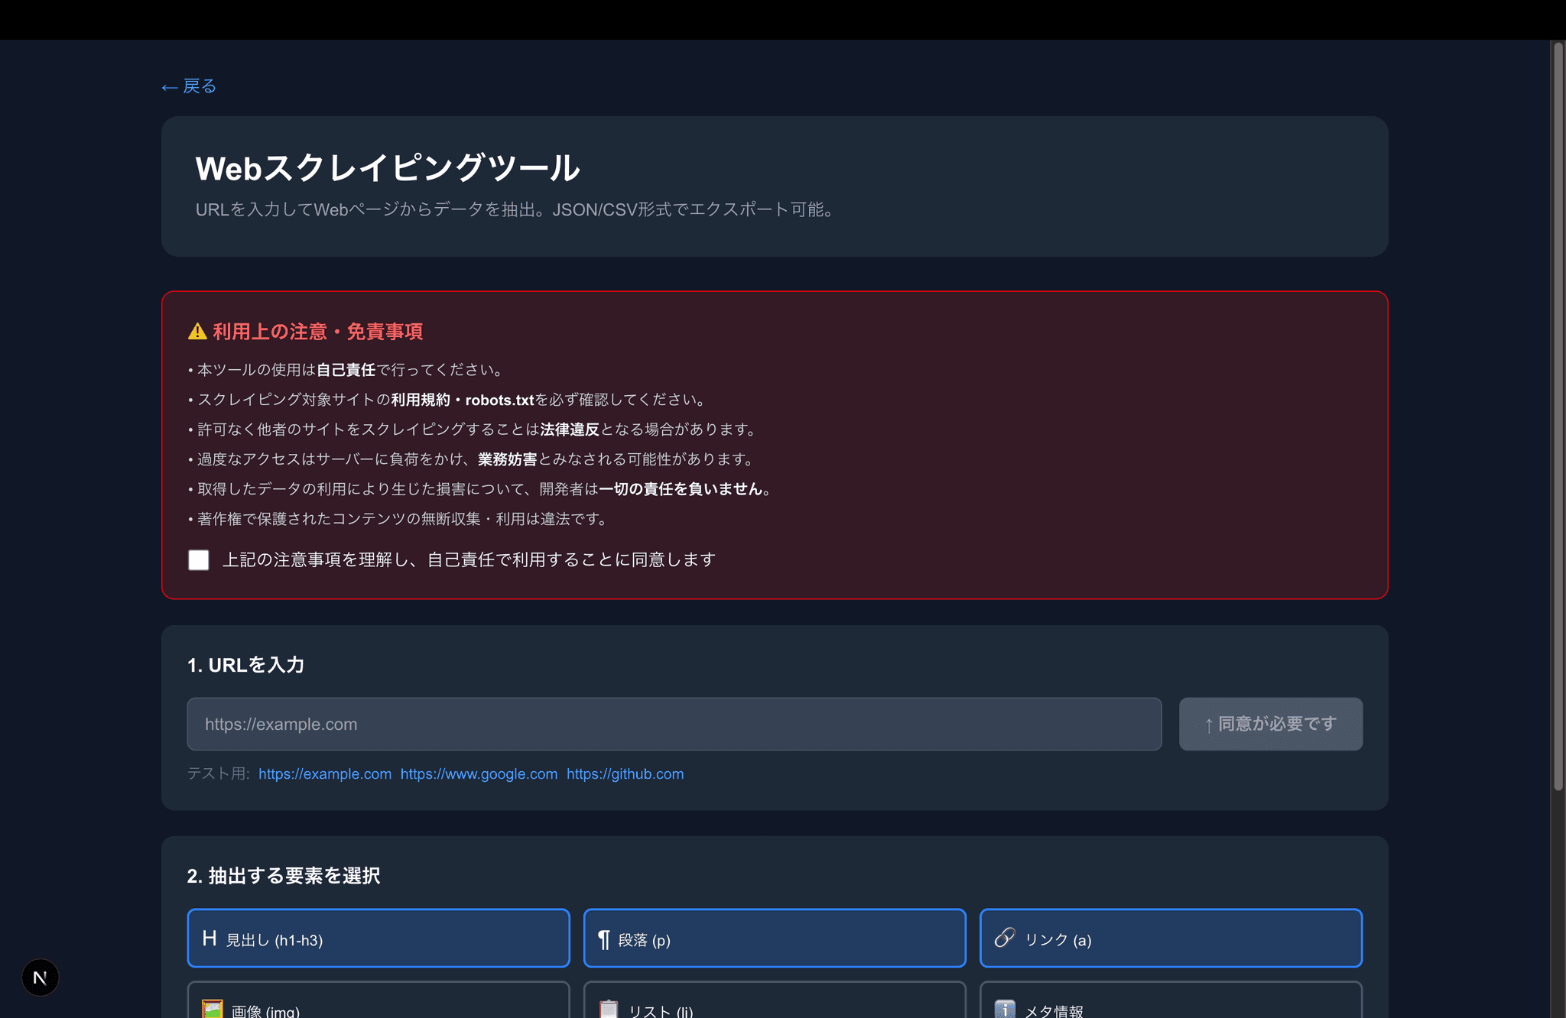Open the https://example.com test link
1566x1018 pixels.
[325, 774]
